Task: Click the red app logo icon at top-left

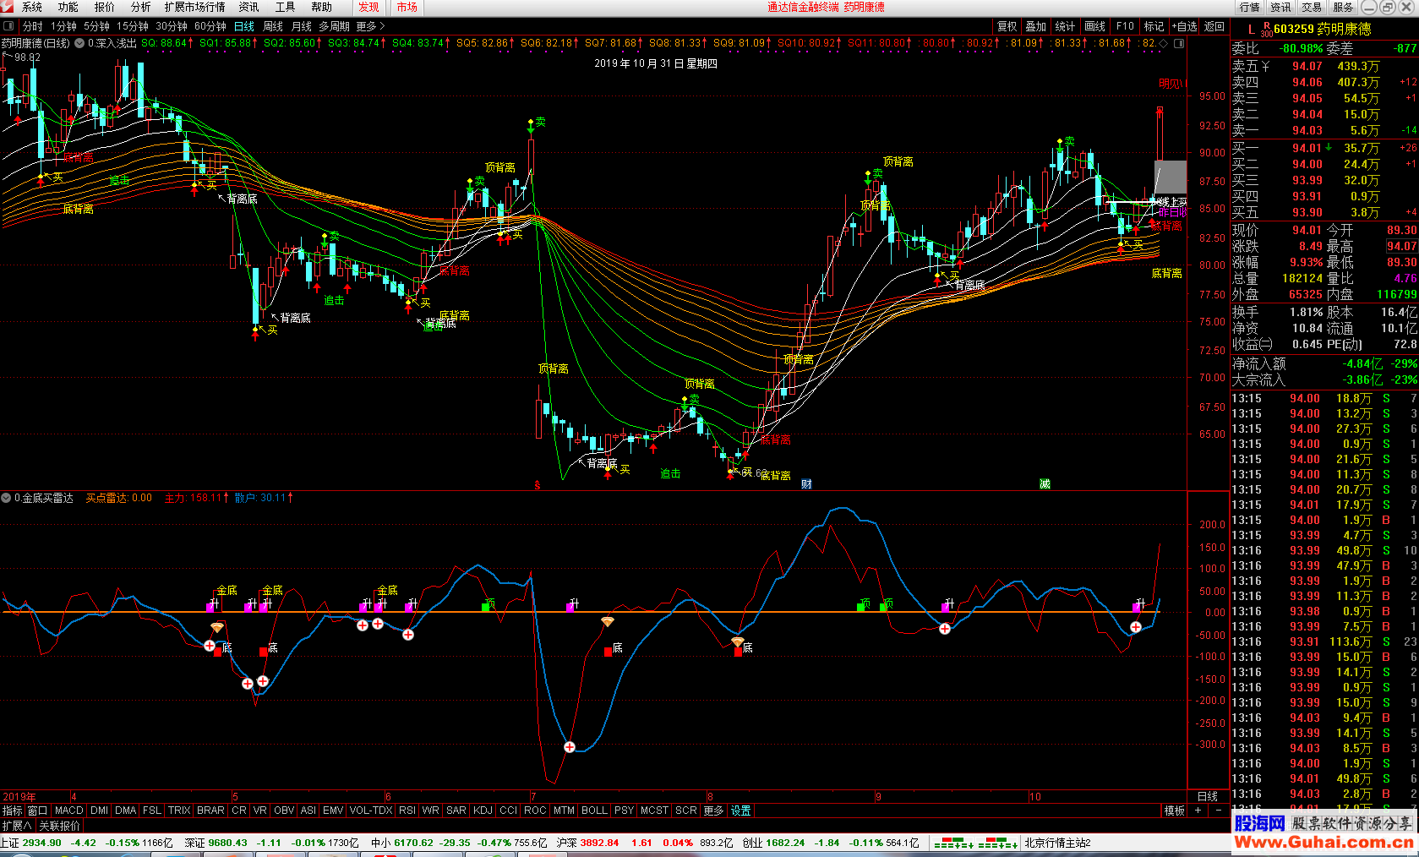Action: (x=7, y=7)
